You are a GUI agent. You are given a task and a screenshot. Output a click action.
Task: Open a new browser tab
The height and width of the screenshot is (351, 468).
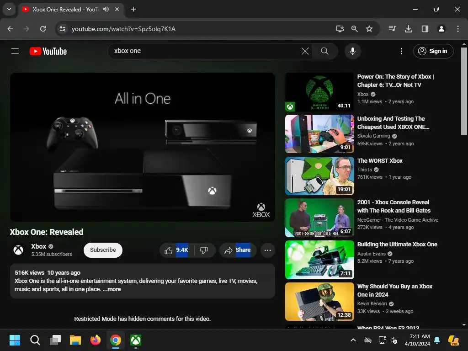tap(133, 9)
